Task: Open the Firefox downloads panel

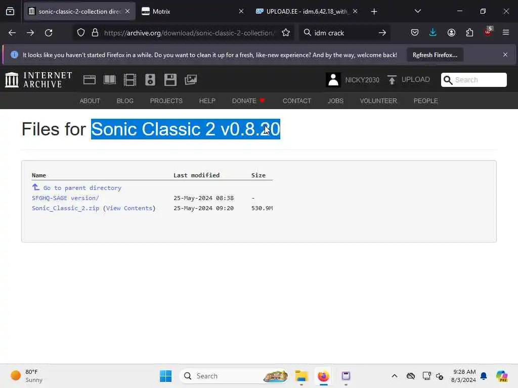Action: tap(433, 33)
